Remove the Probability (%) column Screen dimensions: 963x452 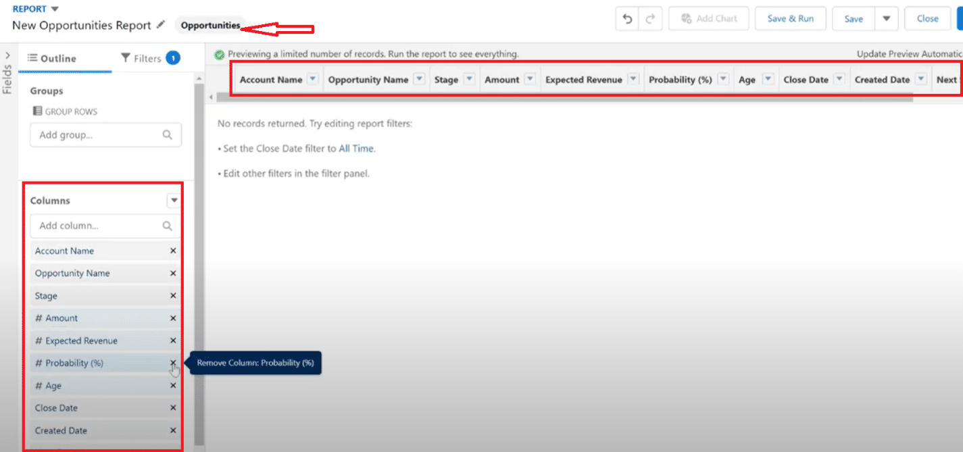[173, 363]
